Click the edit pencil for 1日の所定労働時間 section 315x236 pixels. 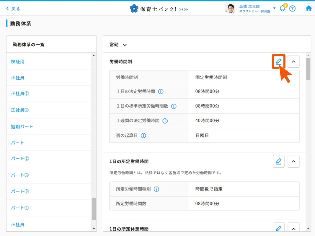pos(278,161)
